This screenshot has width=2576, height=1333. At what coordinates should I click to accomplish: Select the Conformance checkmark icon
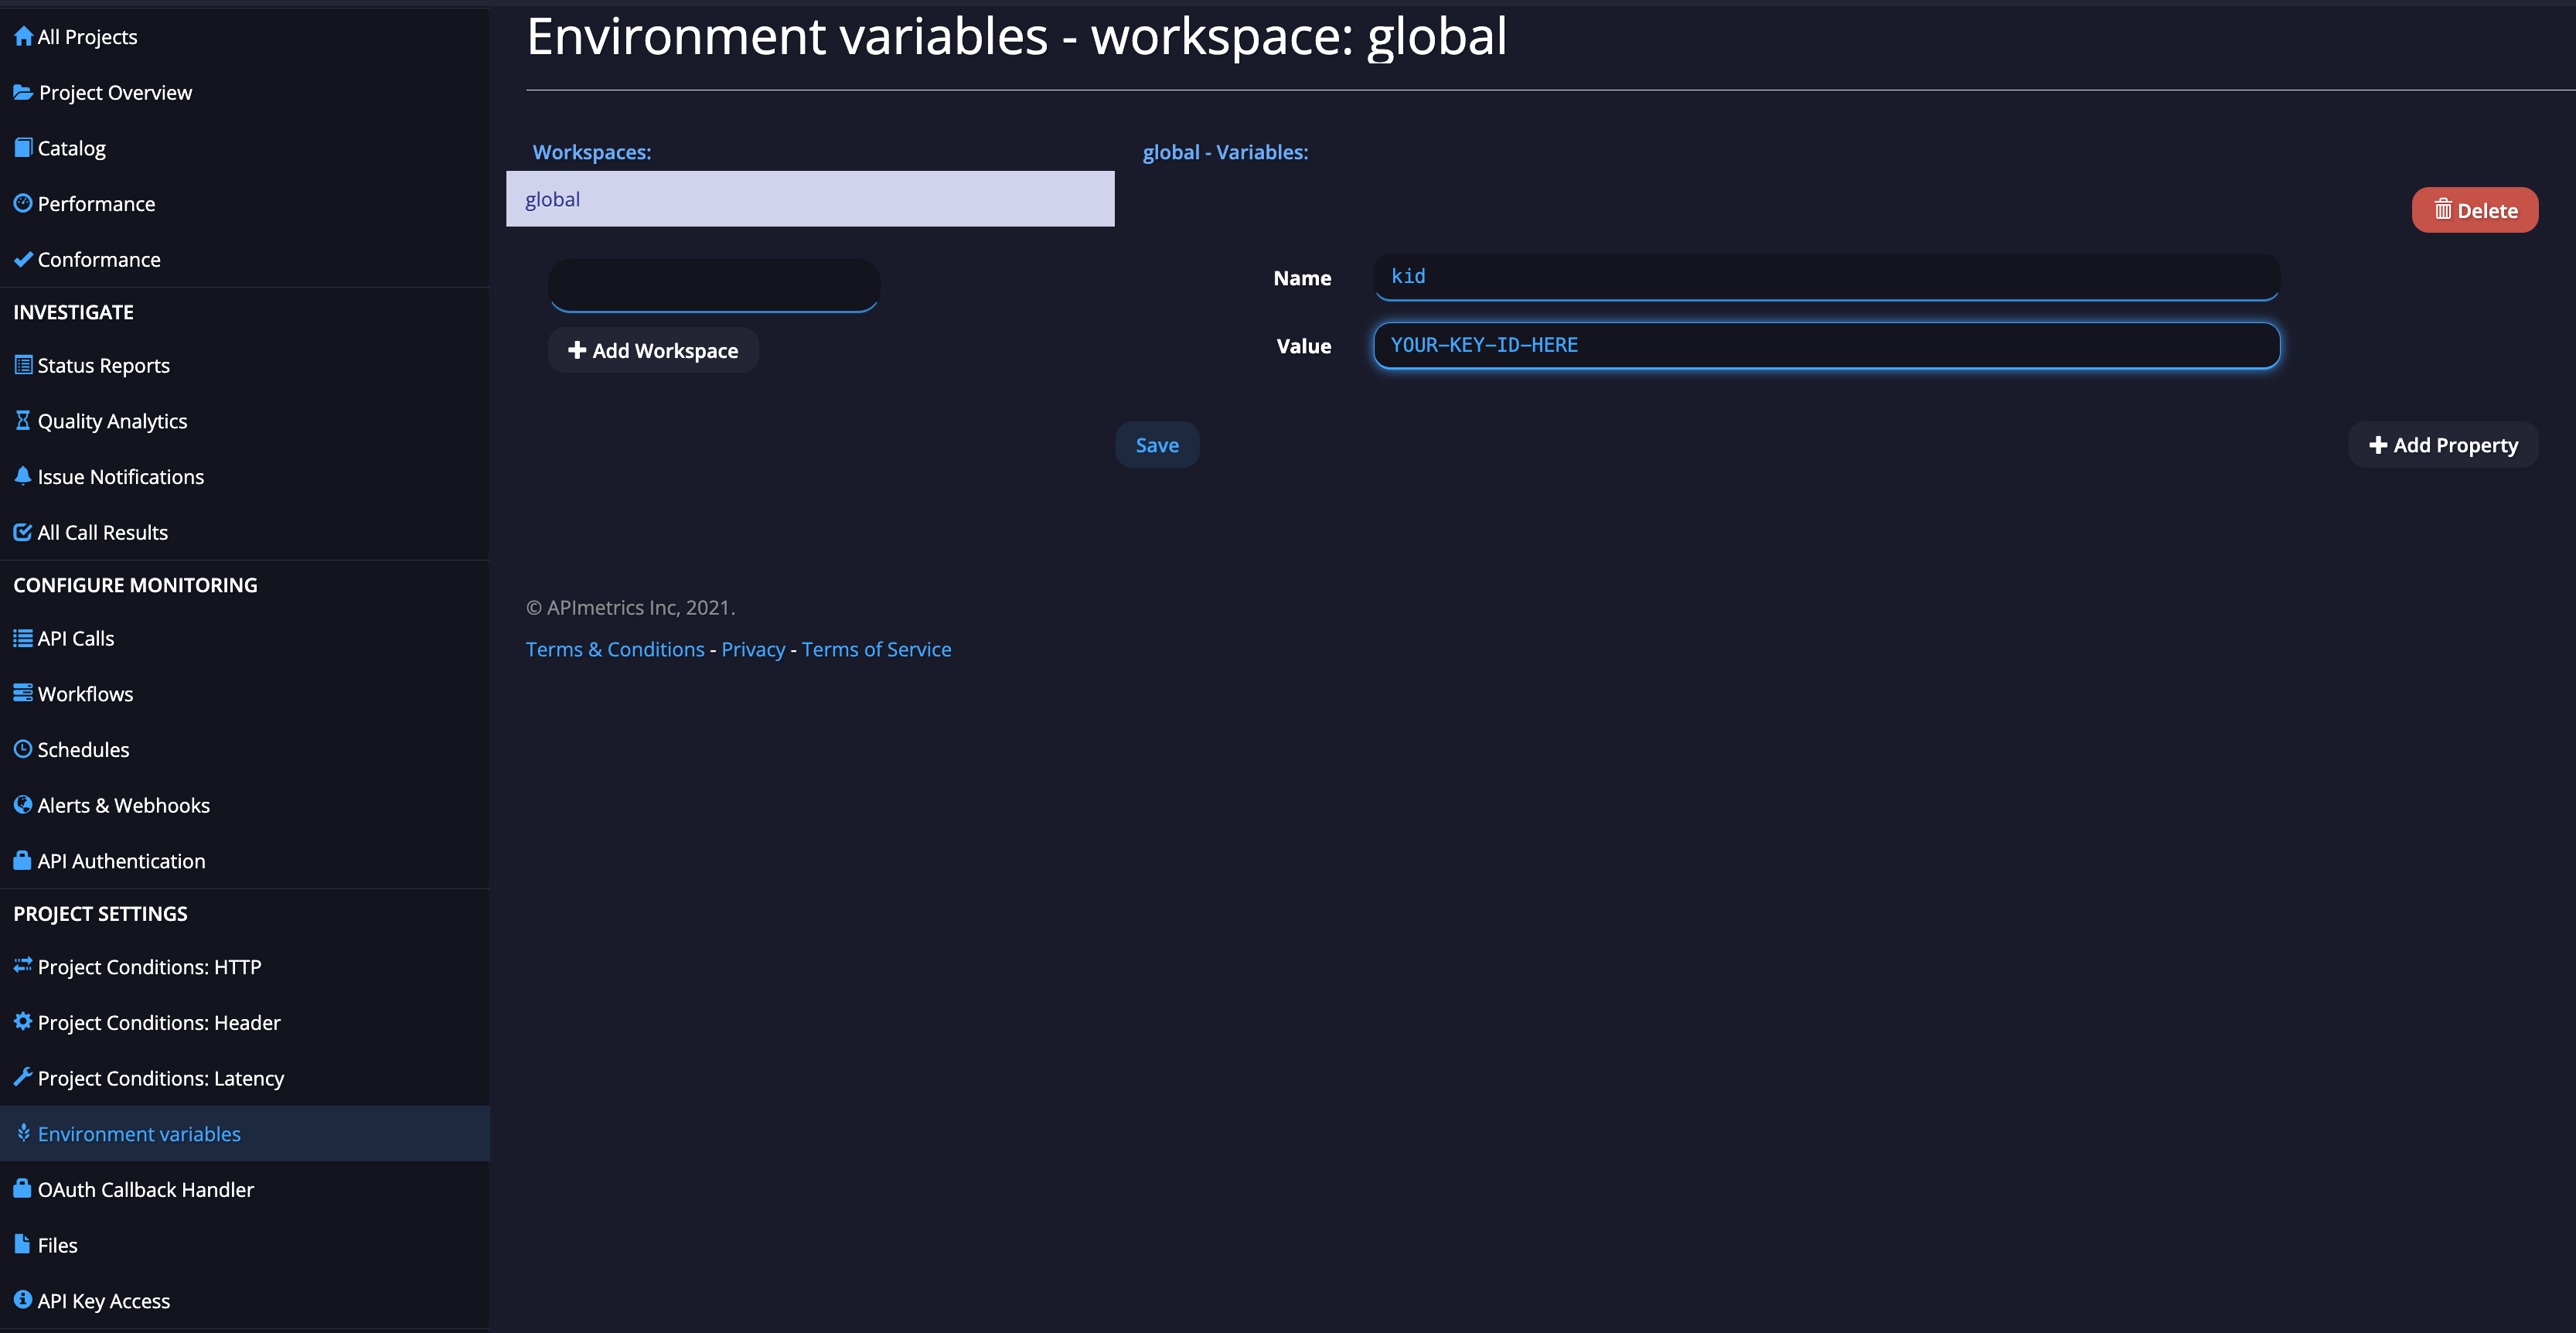(22, 259)
